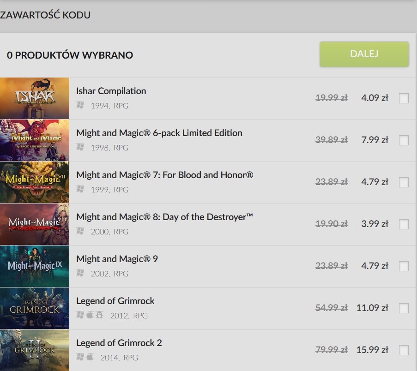Image resolution: width=417 pixels, height=371 pixels.
Task: Click the Windows icon under Might and Magic 6-pack
Action: coord(80,147)
